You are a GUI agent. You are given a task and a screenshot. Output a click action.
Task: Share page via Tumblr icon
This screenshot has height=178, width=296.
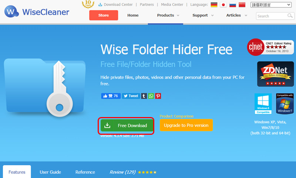click(x=144, y=96)
